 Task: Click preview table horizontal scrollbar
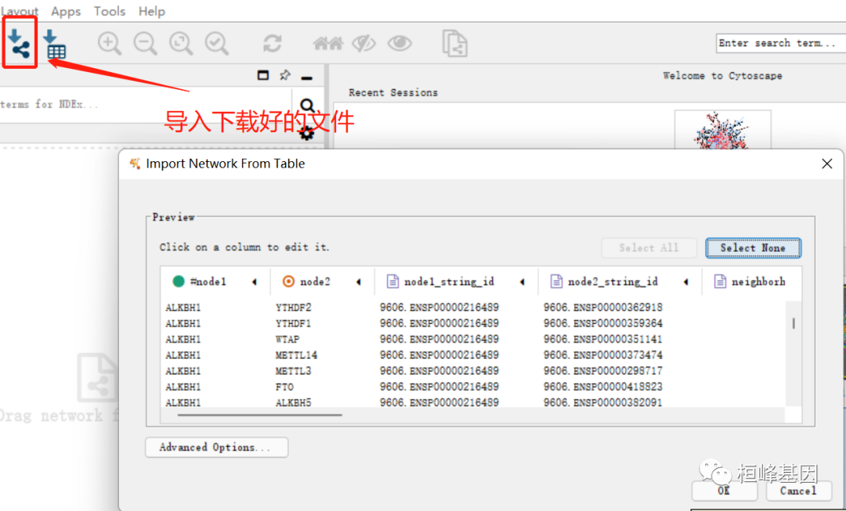point(260,415)
